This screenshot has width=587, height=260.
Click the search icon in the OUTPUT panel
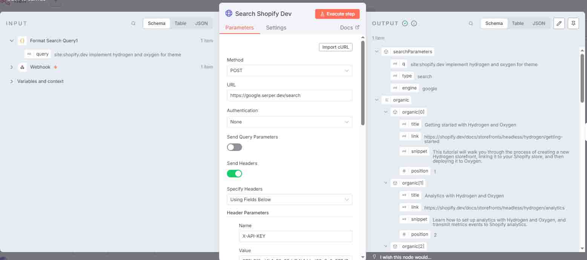471,23
